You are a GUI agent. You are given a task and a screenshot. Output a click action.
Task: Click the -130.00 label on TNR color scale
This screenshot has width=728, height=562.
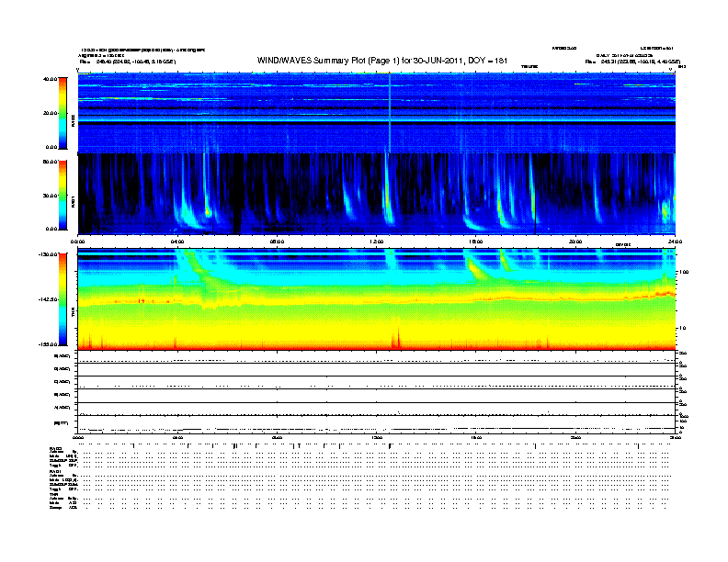tap(49, 254)
